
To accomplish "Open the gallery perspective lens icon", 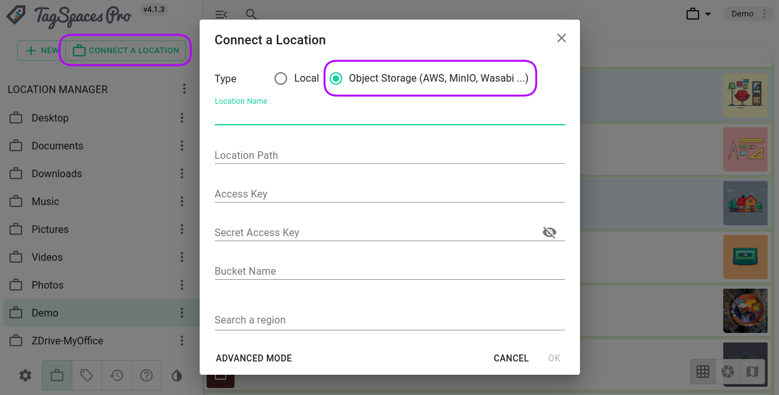I will 728,372.
